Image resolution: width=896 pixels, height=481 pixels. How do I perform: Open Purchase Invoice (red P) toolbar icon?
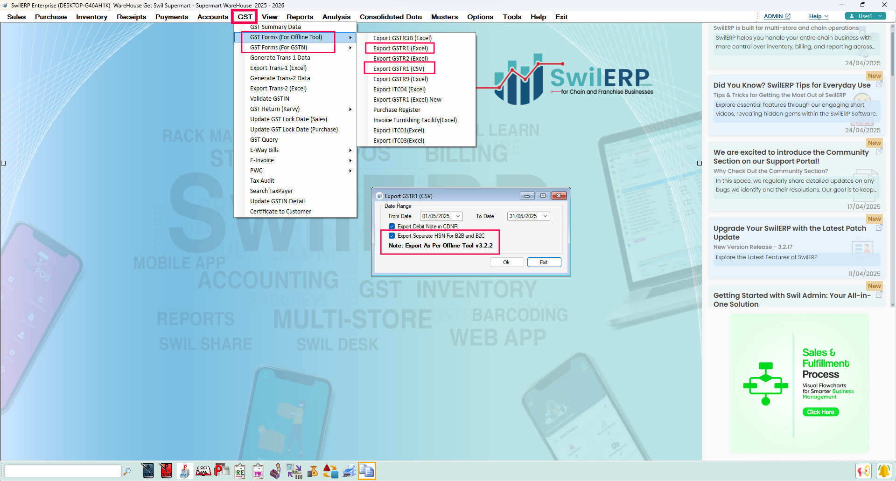(166, 471)
